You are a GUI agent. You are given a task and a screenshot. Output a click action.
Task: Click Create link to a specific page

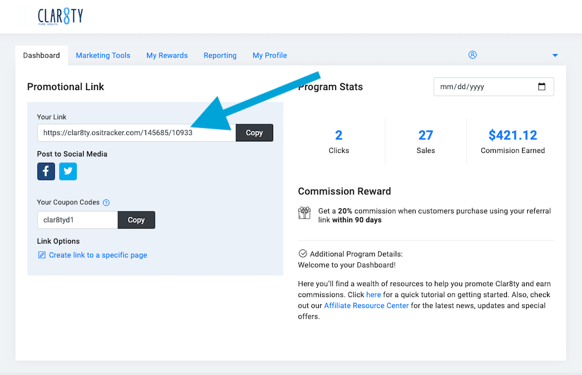(98, 255)
